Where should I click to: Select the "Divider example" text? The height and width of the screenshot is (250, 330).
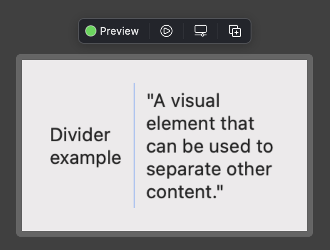[x=86, y=146]
